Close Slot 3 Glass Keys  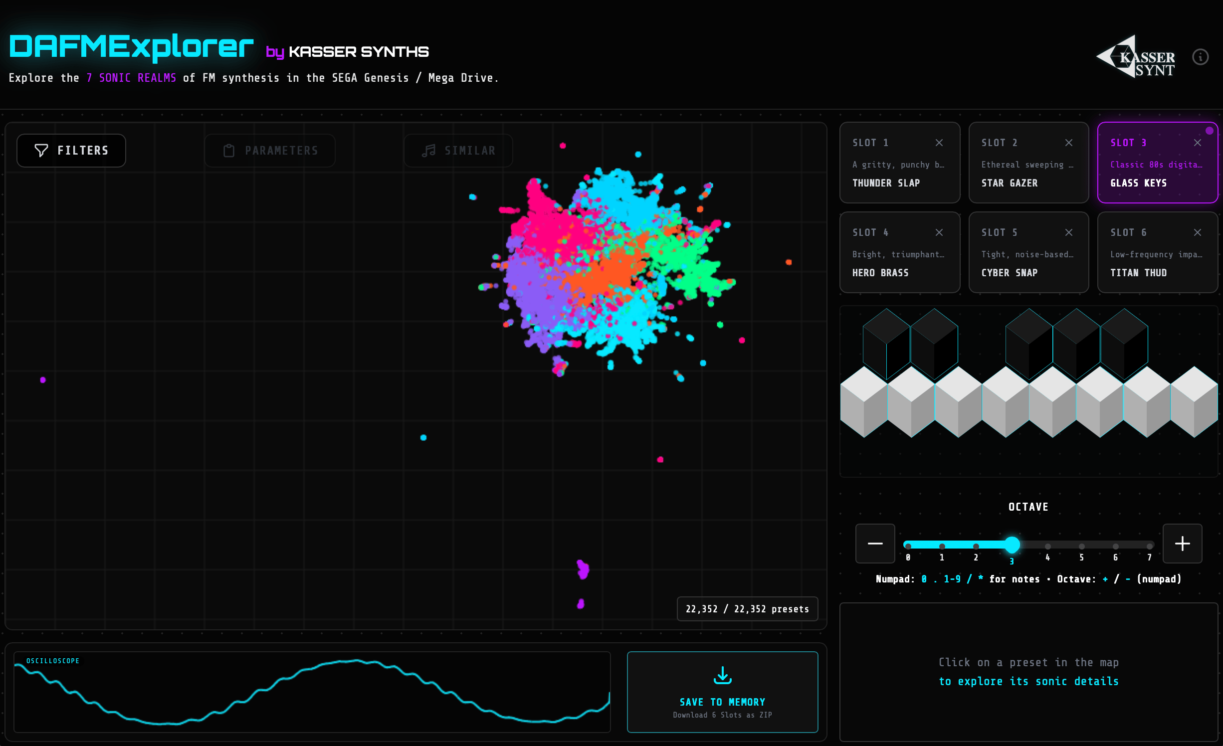pyautogui.click(x=1197, y=143)
